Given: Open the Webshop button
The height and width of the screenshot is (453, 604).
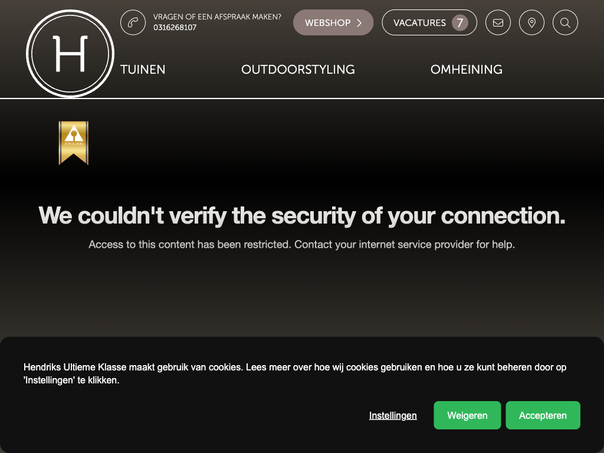Looking at the screenshot, I should (328, 23).
